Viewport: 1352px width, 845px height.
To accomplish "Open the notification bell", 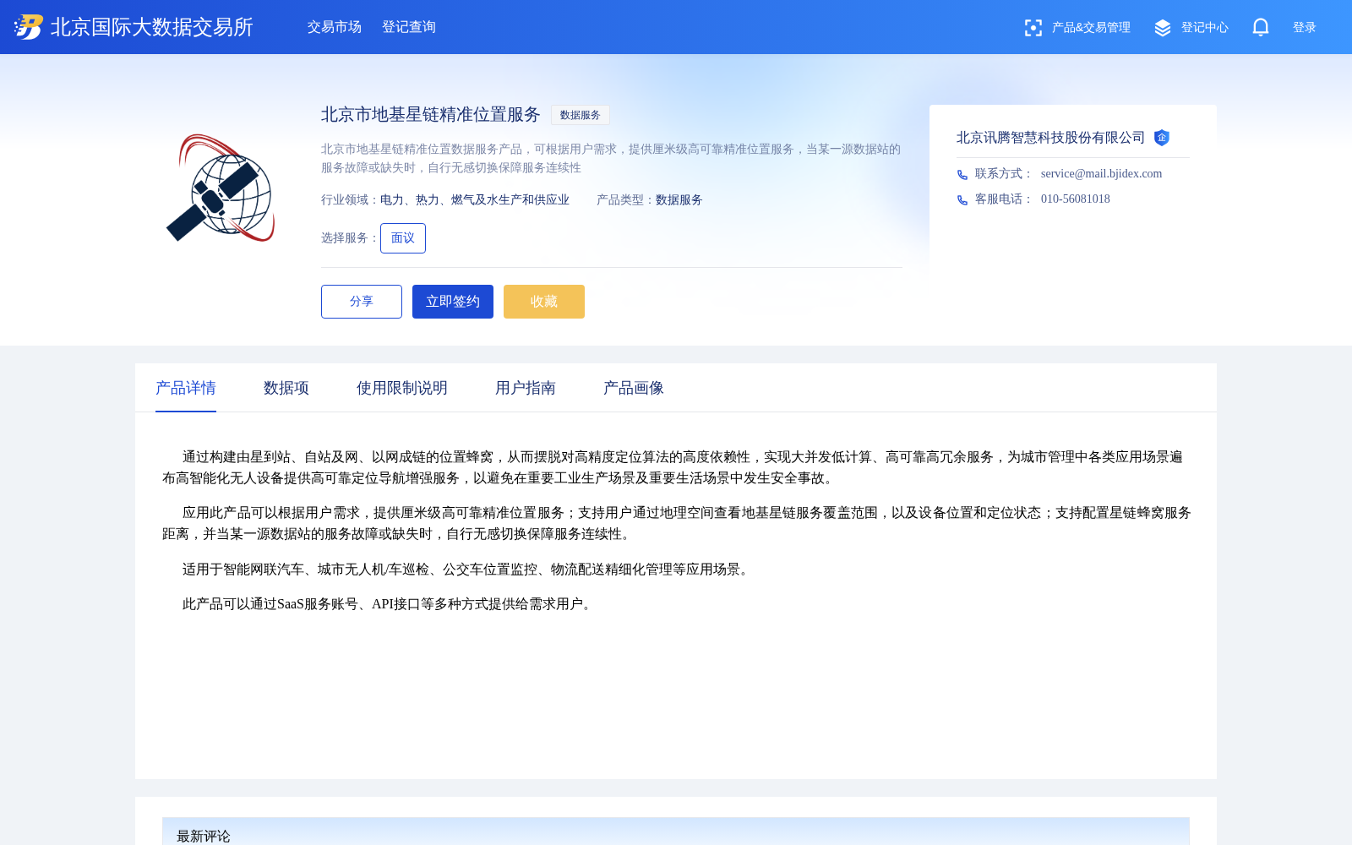I will [1261, 27].
